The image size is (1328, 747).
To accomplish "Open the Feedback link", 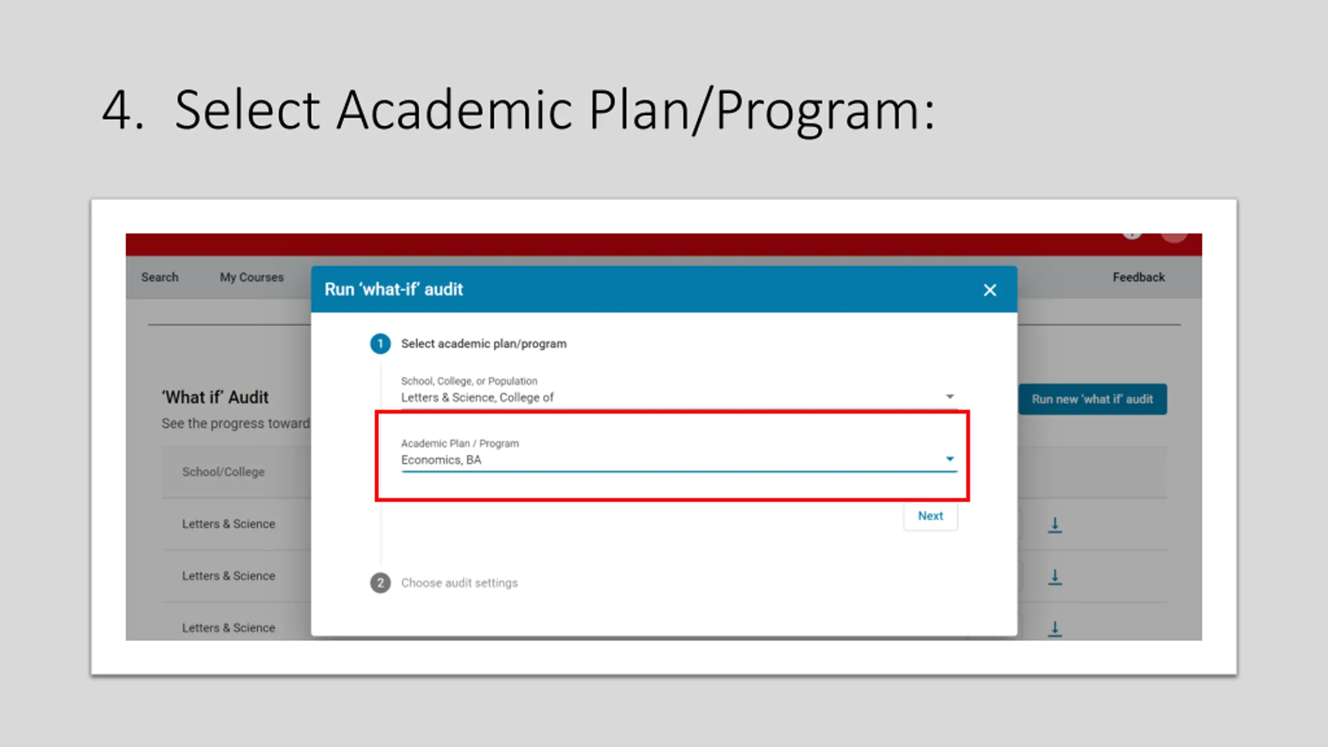I will click(x=1139, y=277).
